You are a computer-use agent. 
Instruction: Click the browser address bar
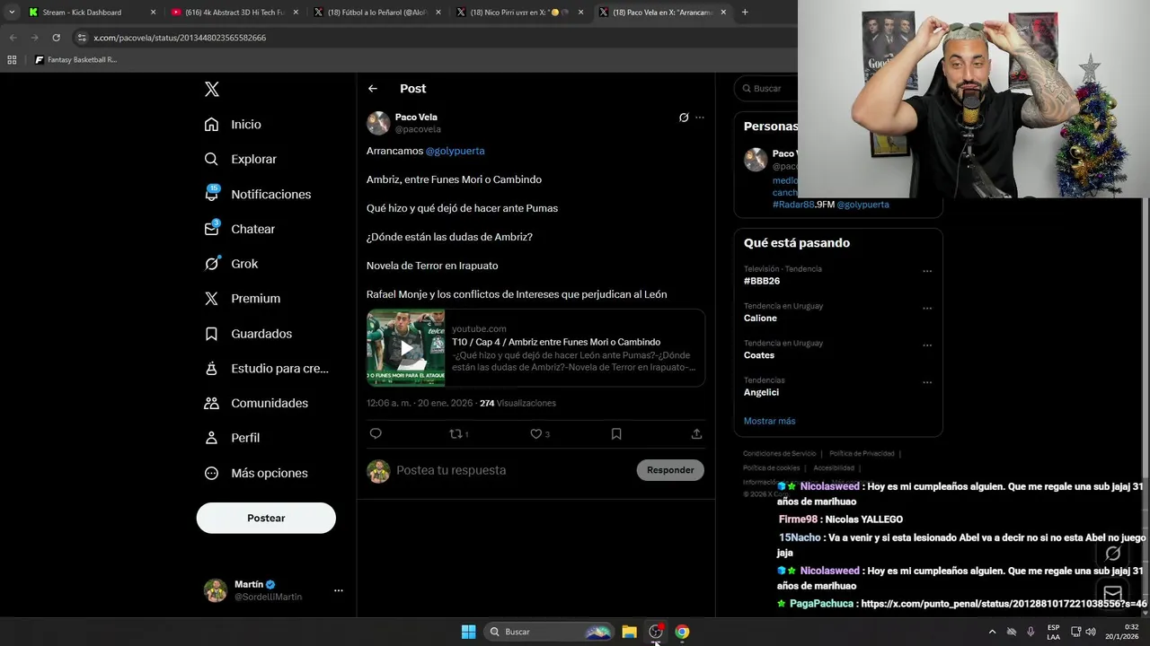point(431,38)
